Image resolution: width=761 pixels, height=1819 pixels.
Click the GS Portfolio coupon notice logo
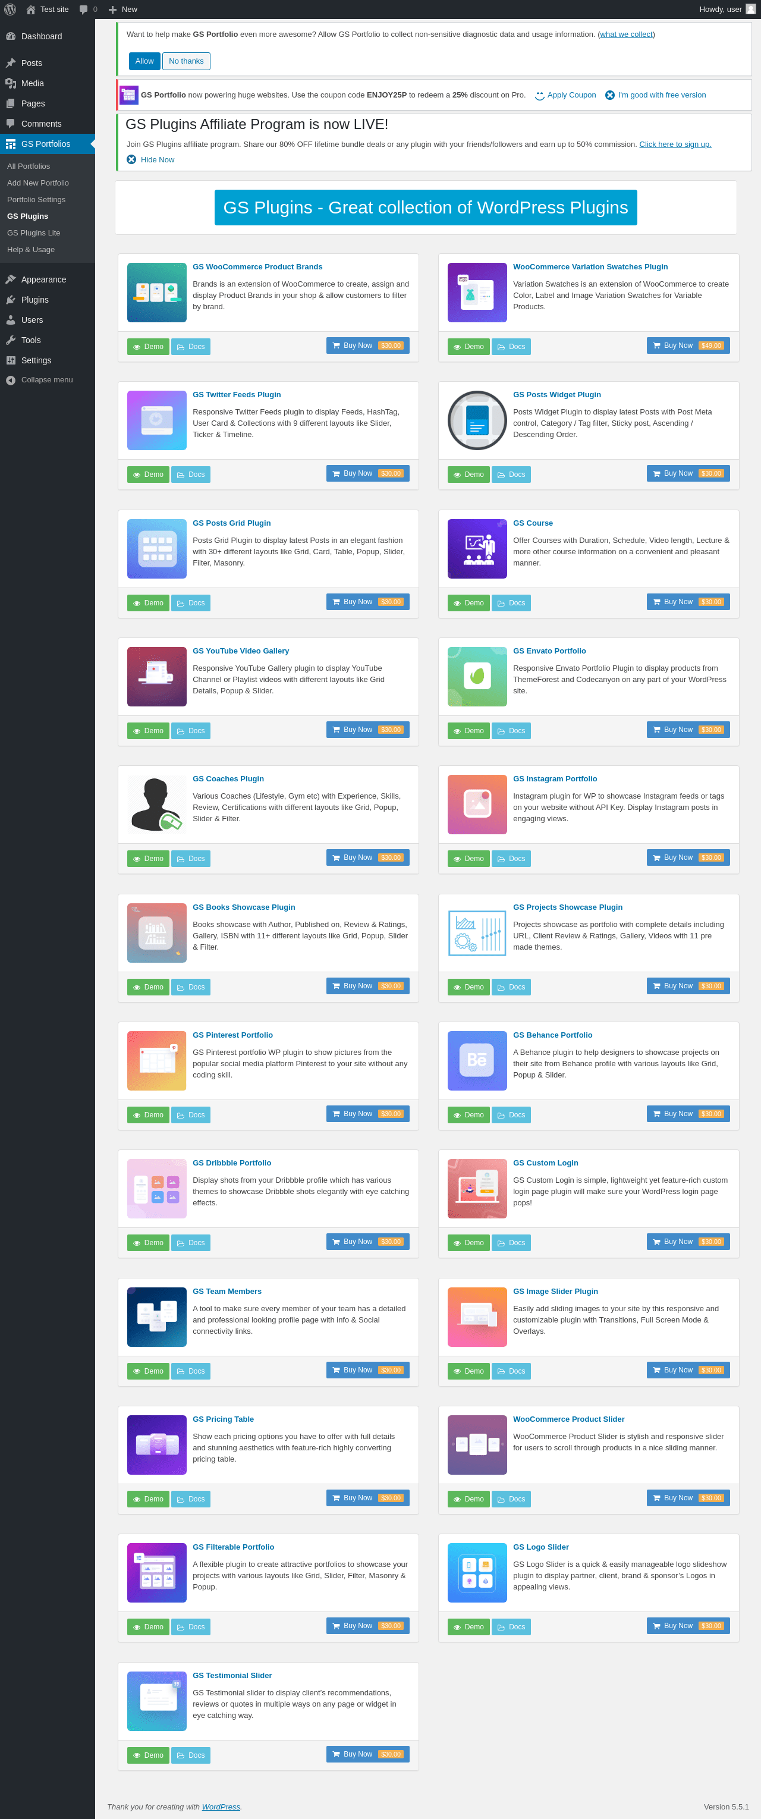click(x=128, y=95)
